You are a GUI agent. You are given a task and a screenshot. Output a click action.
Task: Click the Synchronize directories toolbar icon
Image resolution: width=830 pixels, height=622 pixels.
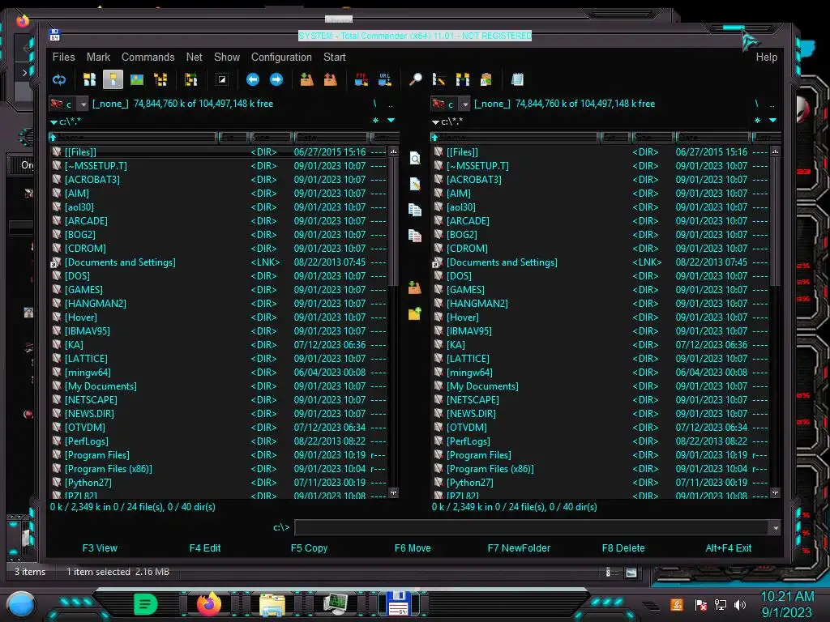coord(463,80)
